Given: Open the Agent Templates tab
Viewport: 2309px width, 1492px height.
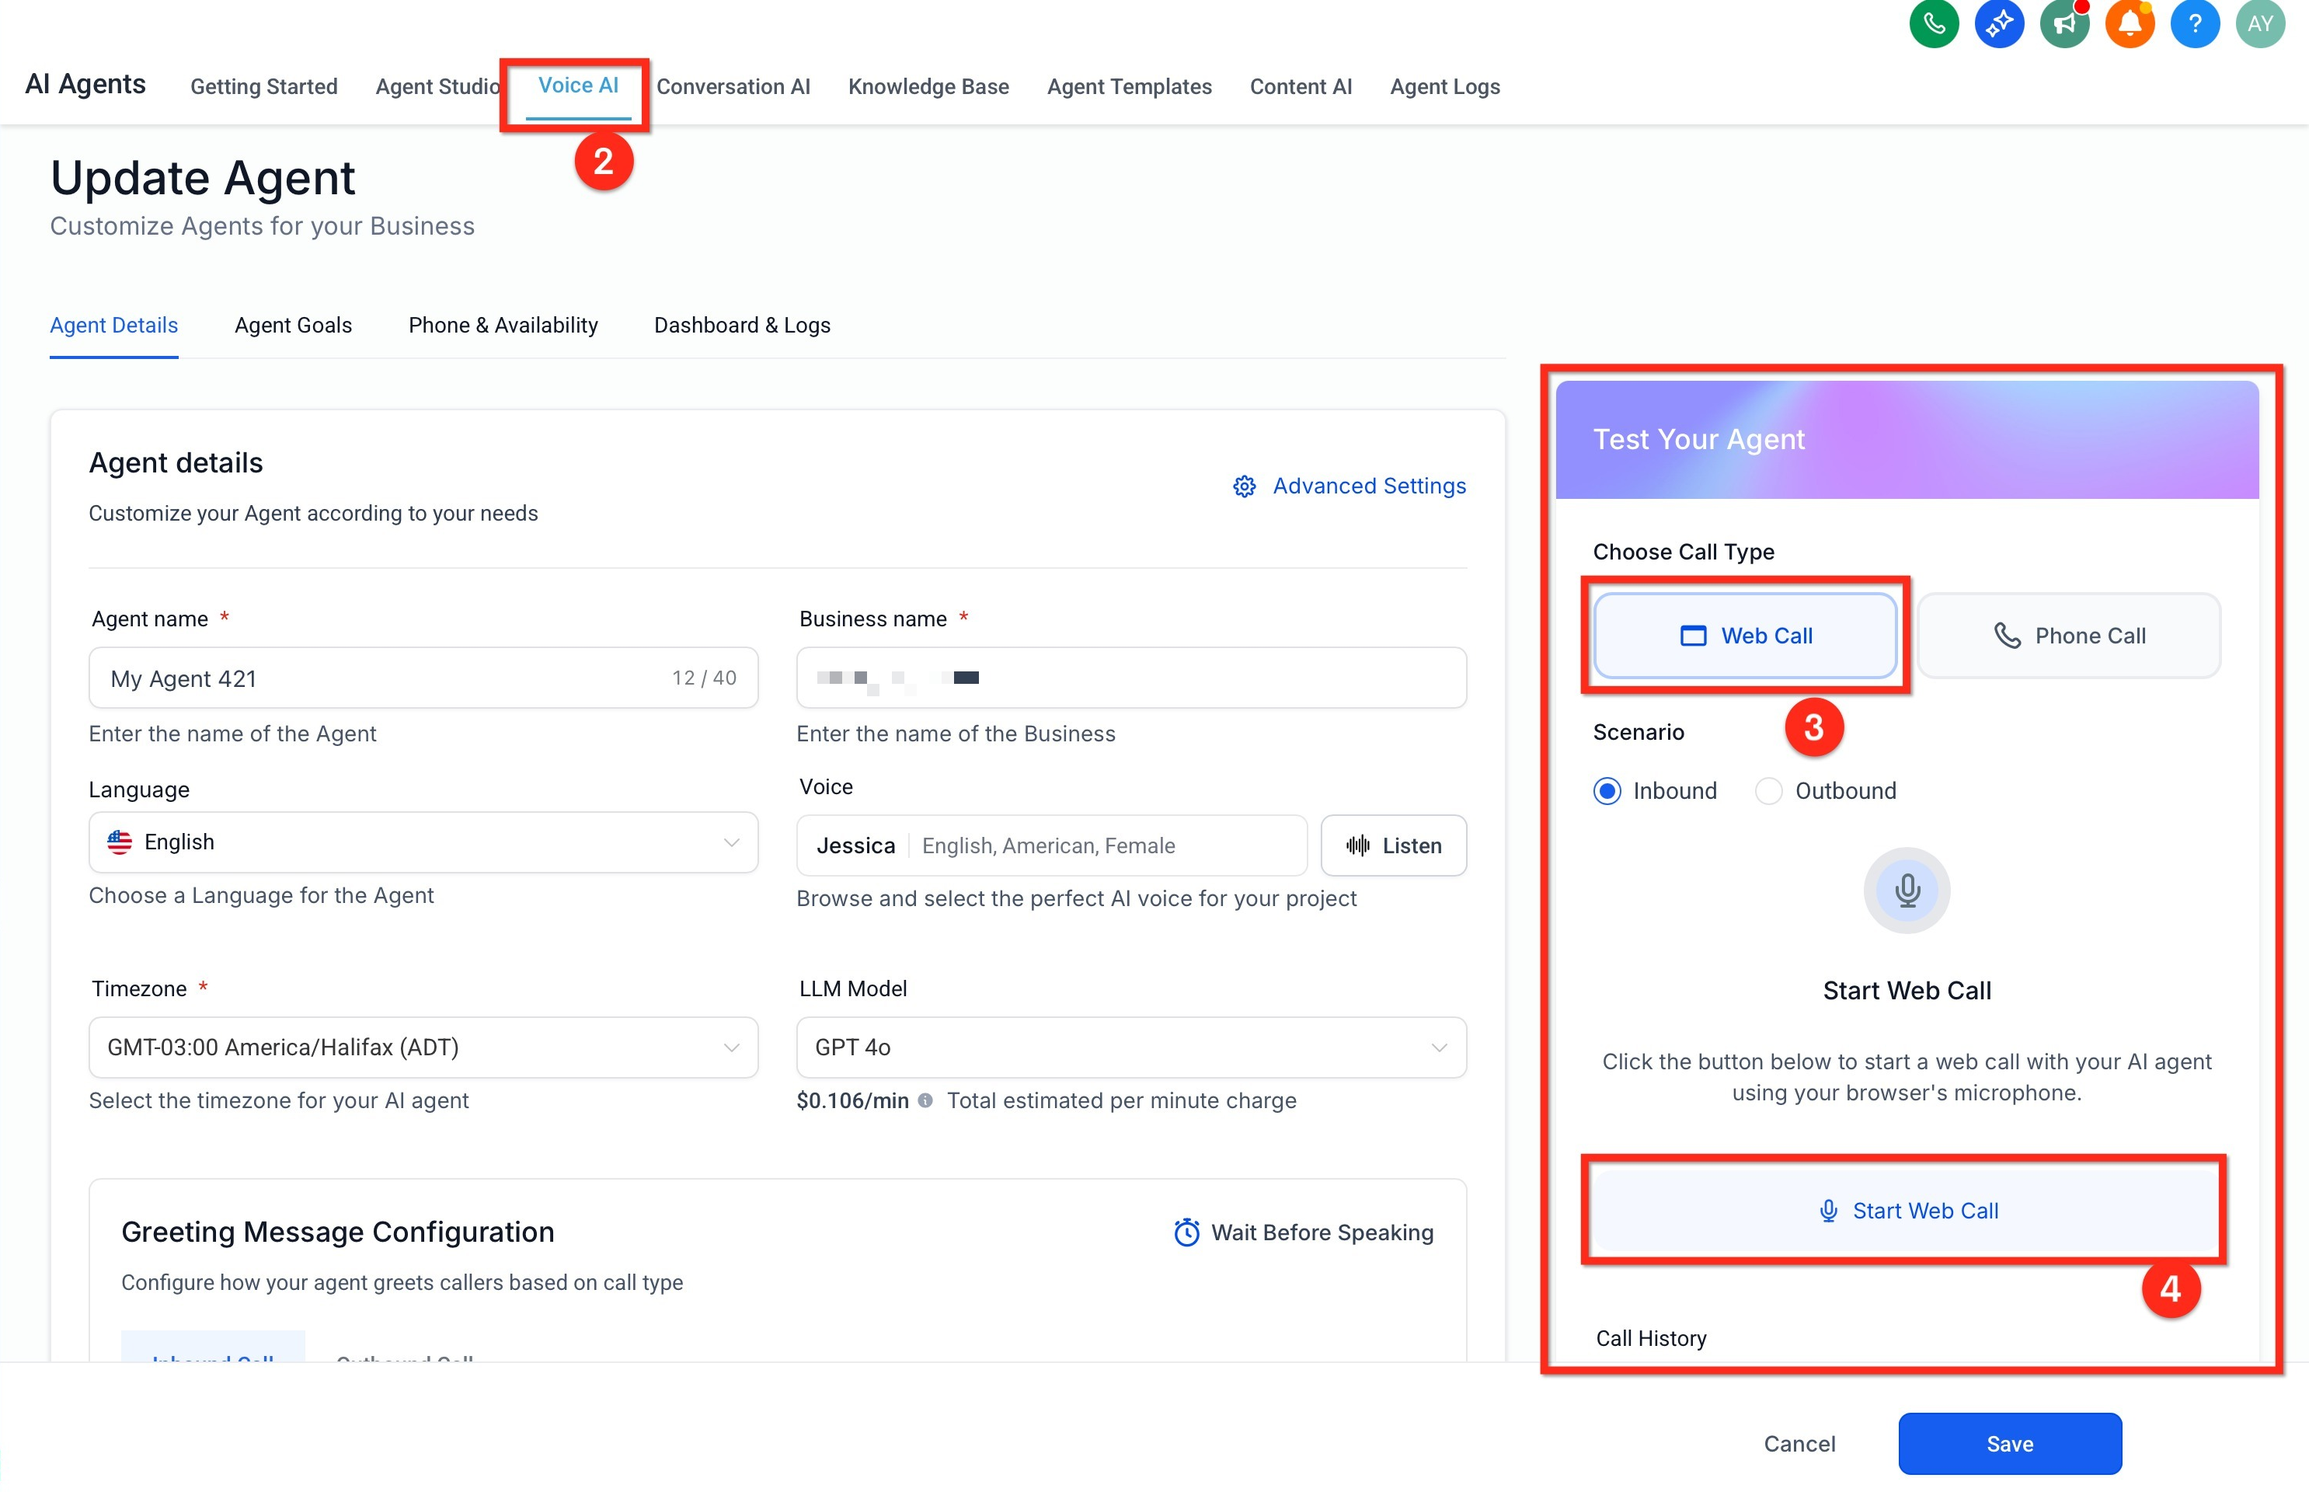Looking at the screenshot, I should pyautogui.click(x=1130, y=86).
